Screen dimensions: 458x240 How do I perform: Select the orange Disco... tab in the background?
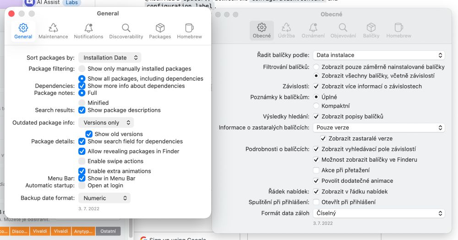pos(19,231)
